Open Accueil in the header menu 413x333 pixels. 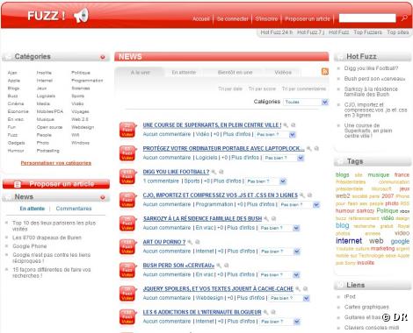(201, 18)
